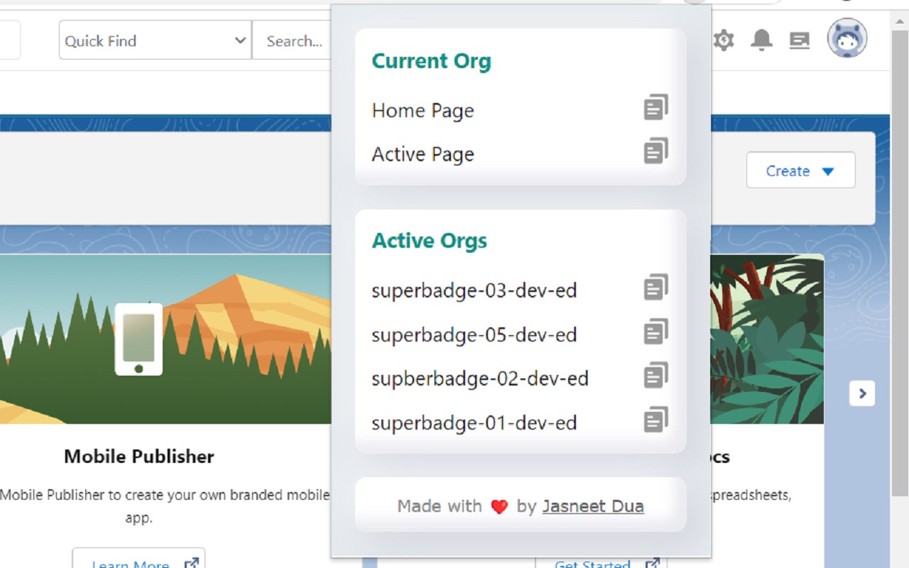Image resolution: width=909 pixels, height=568 pixels.
Task: Click copy icon beside superbadge-05-dev-ed
Action: [655, 332]
